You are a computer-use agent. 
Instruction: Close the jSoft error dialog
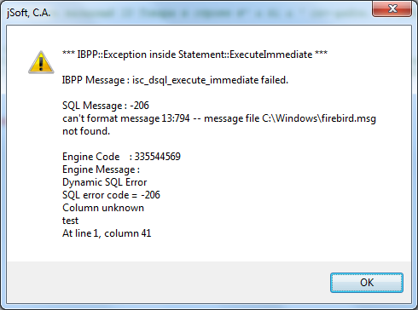pos(392,9)
